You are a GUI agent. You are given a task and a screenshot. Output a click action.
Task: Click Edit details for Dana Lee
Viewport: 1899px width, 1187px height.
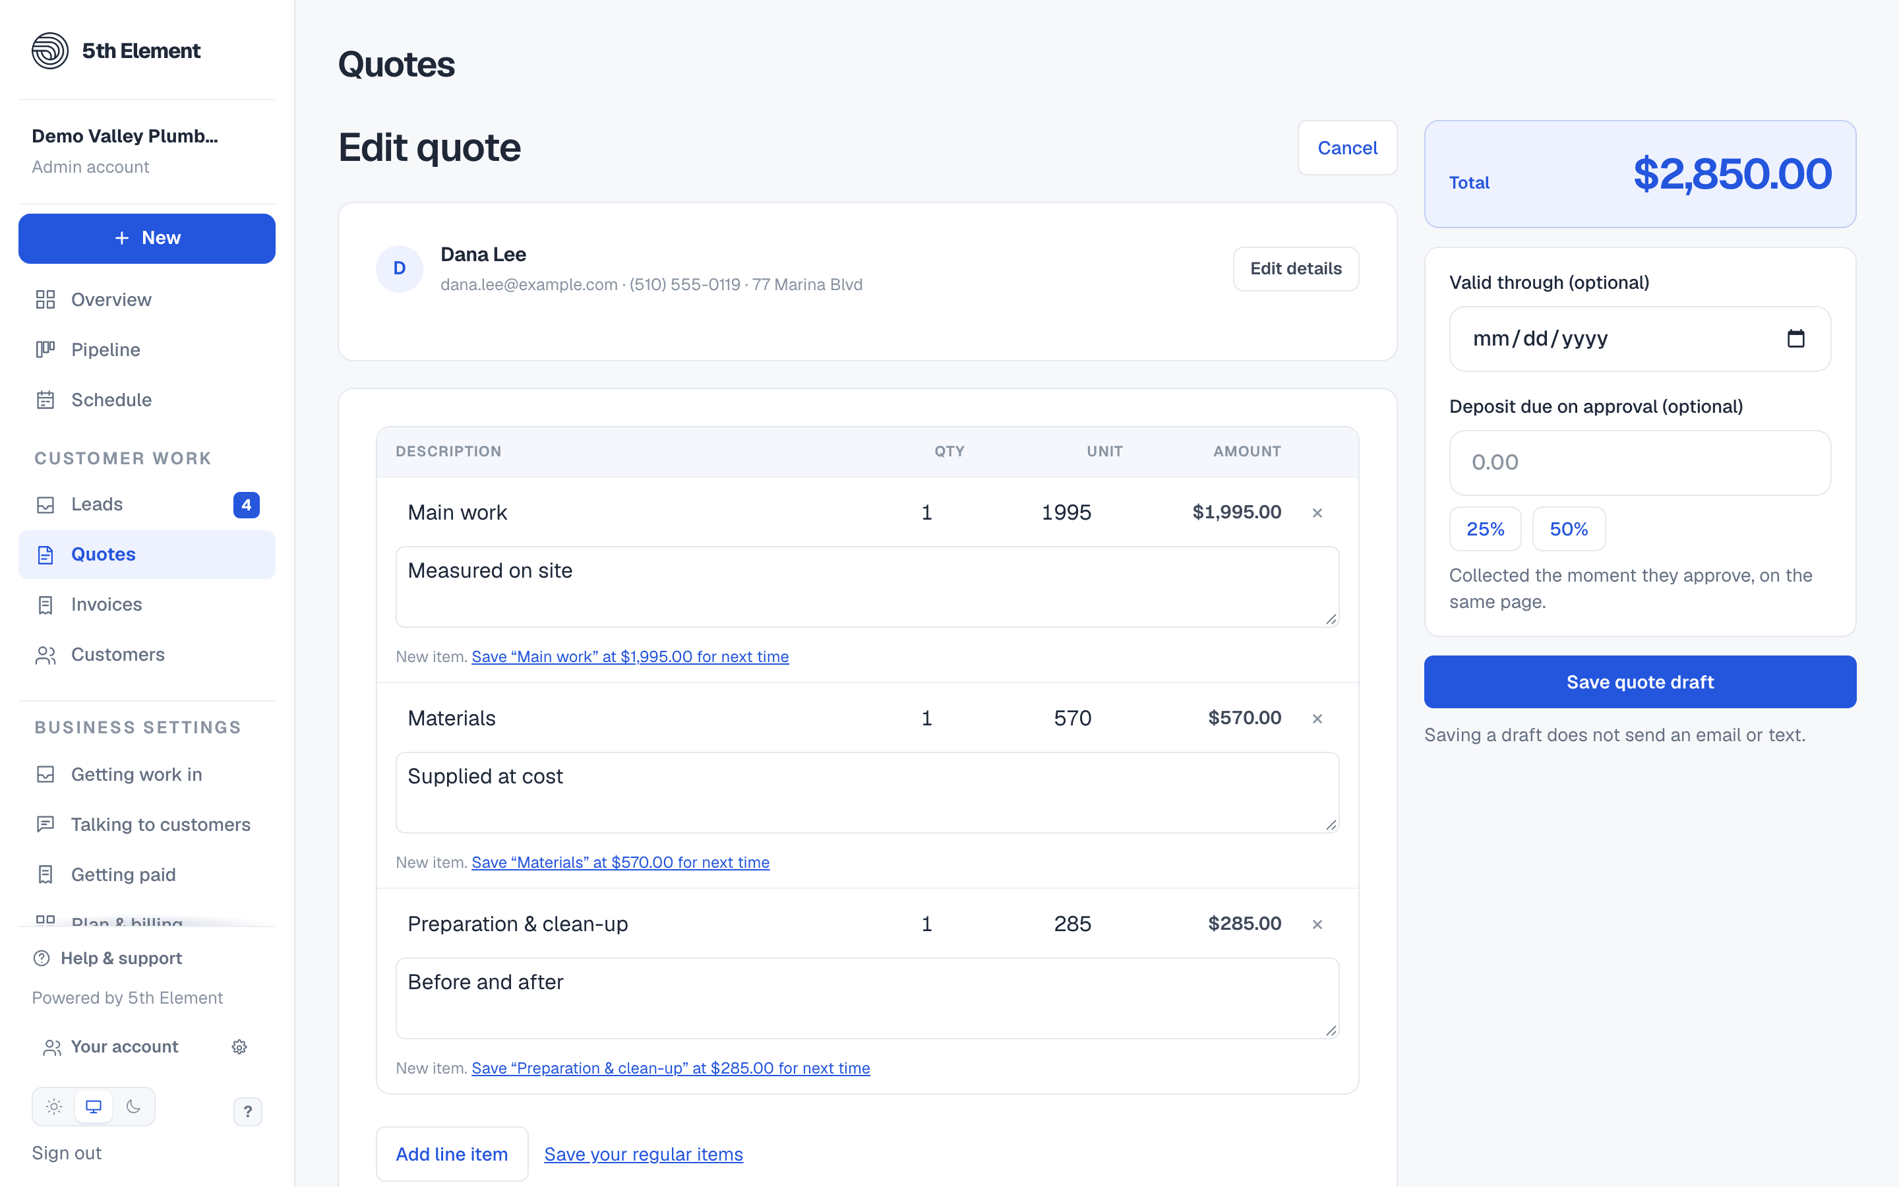tap(1296, 269)
